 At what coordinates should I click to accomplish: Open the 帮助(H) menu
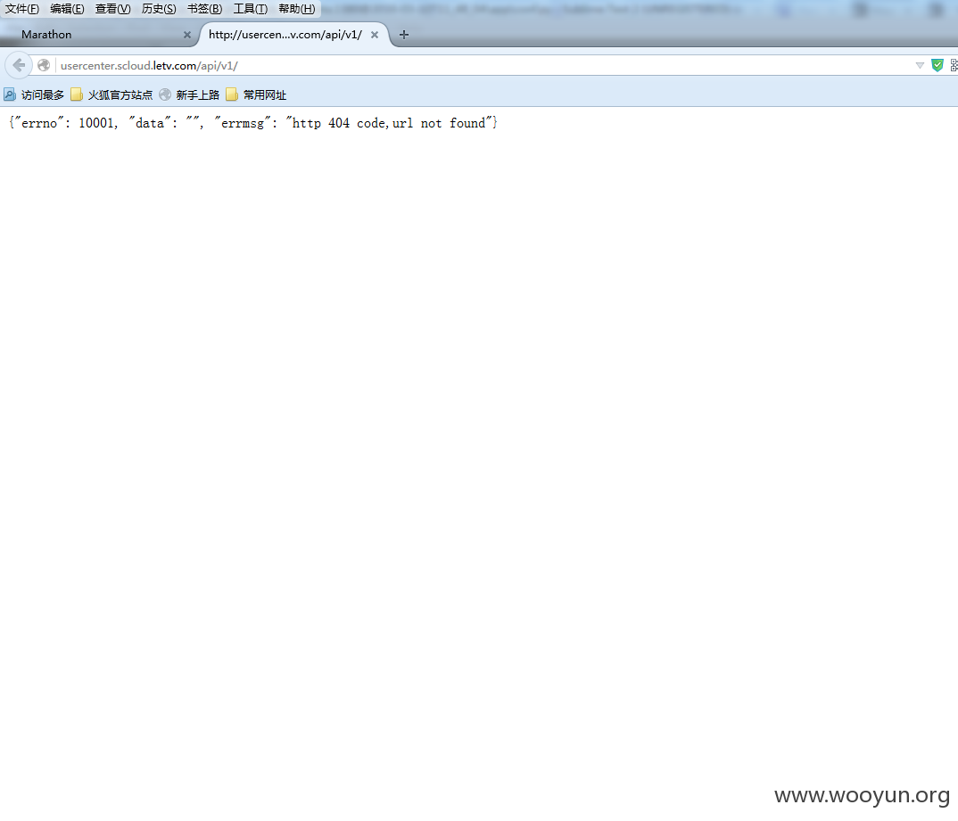coord(297,9)
